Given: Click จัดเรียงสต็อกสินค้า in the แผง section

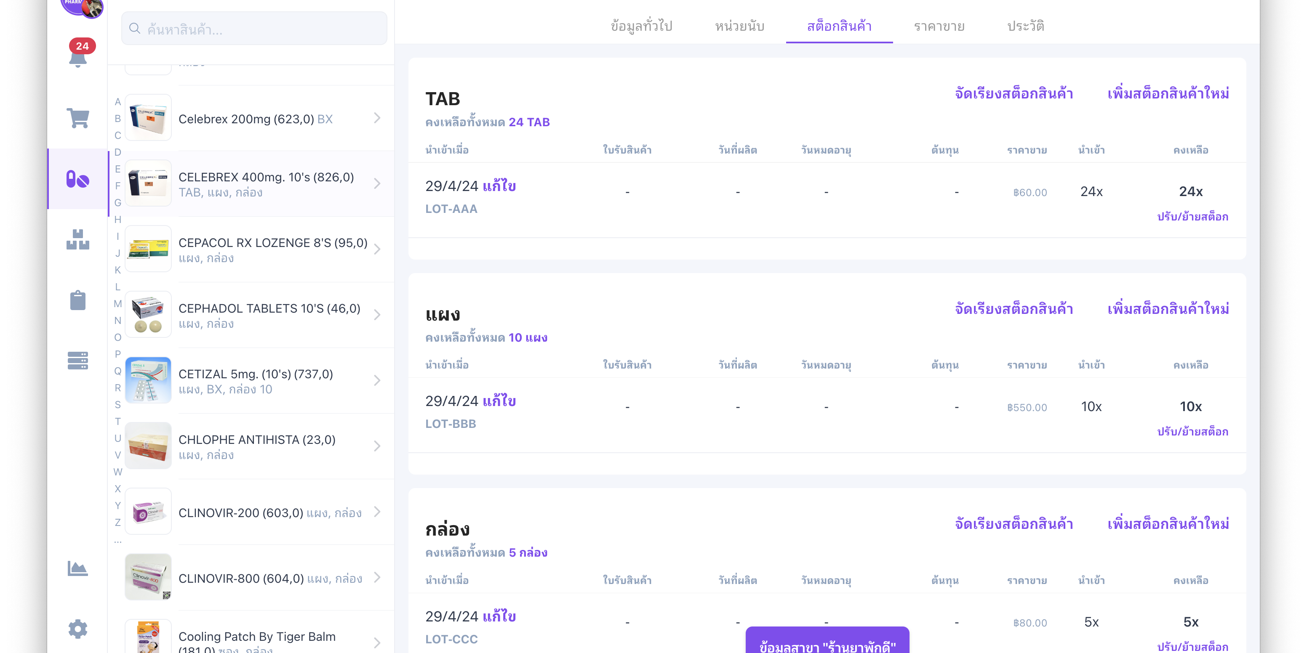Looking at the screenshot, I should 1014,309.
